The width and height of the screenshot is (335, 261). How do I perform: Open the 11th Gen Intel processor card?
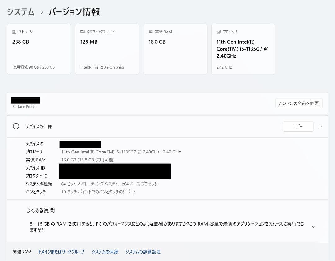point(243,49)
